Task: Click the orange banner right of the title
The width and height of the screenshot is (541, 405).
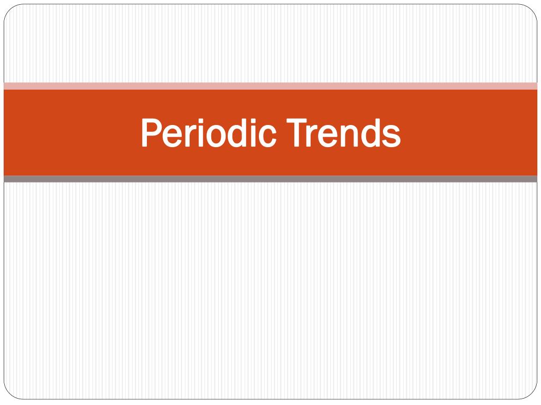Action: 469,132
